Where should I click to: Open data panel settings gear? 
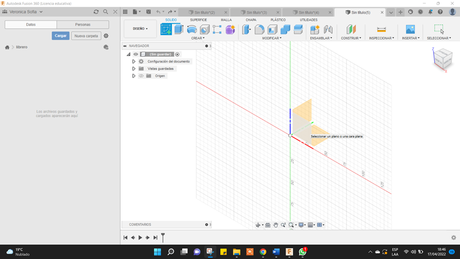coord(106,35)
